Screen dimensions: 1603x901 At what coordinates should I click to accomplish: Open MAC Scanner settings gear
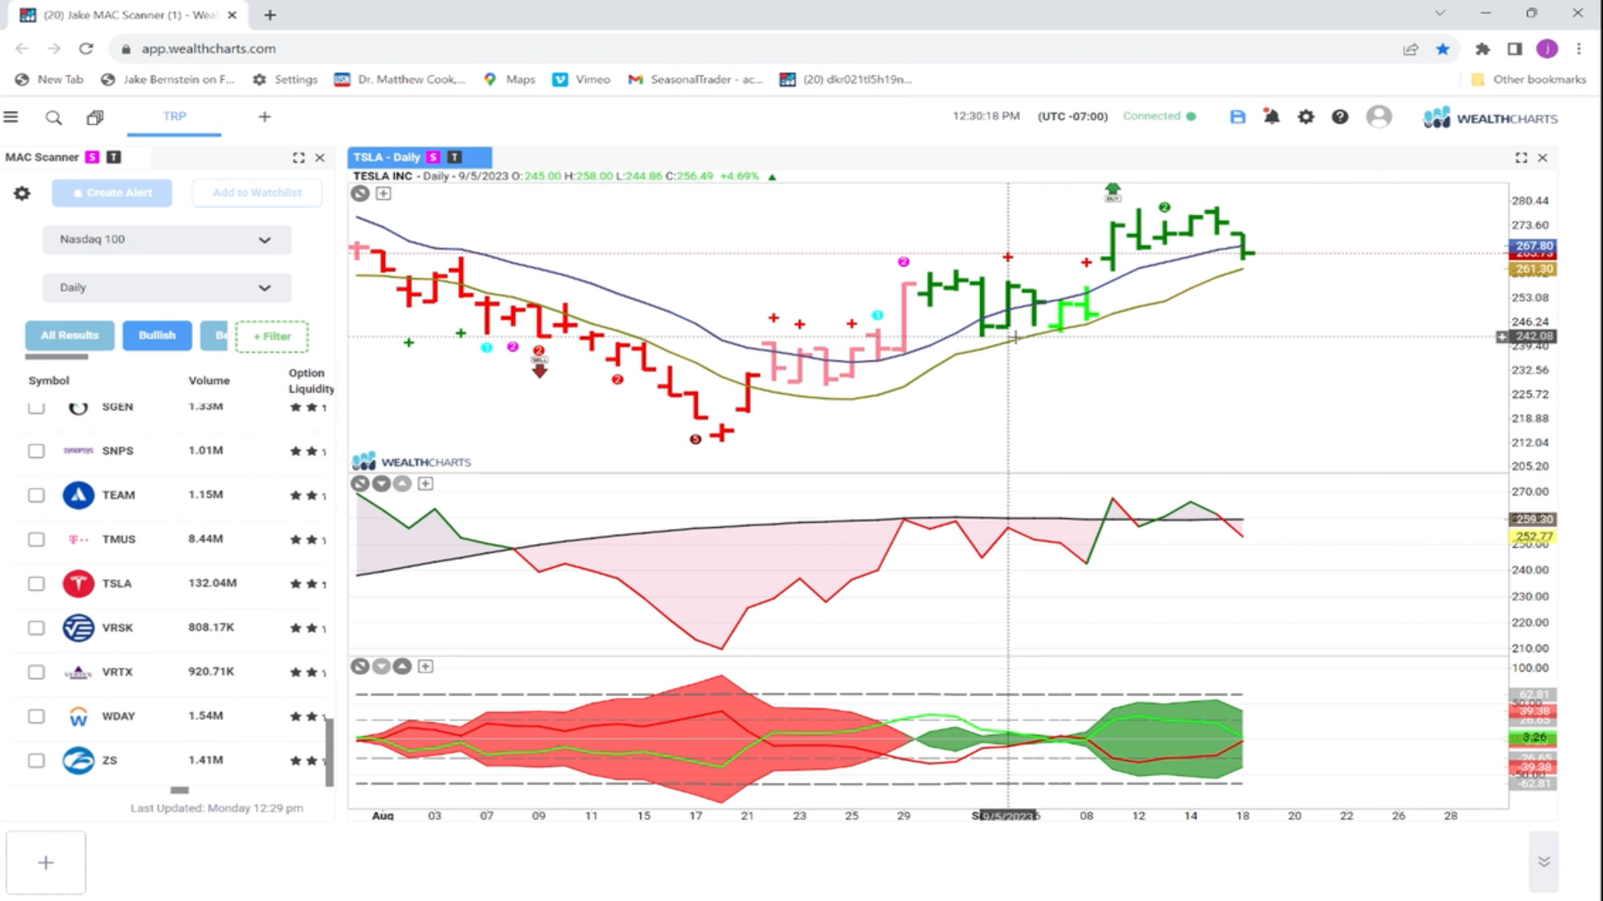22,194
